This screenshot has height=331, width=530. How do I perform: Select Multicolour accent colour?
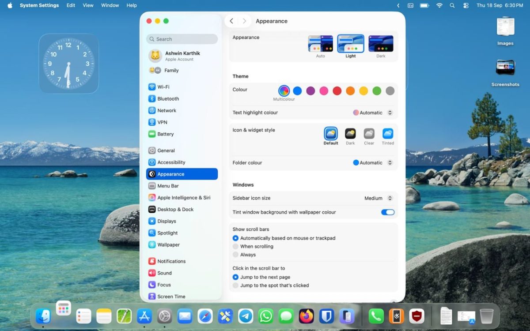284,91
